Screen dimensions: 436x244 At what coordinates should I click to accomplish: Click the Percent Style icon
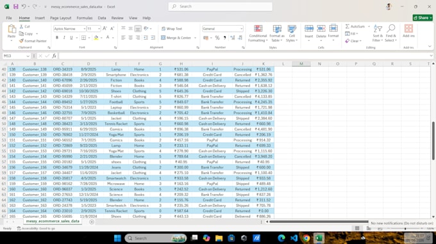click(x=217, y=38)
